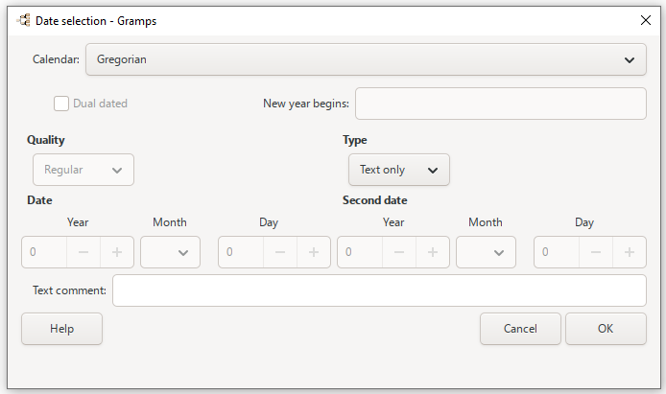Viewport: 666px width, 394px height.
Task: Expand the Quality dropdown showing Regular
Action: [83, 170]
